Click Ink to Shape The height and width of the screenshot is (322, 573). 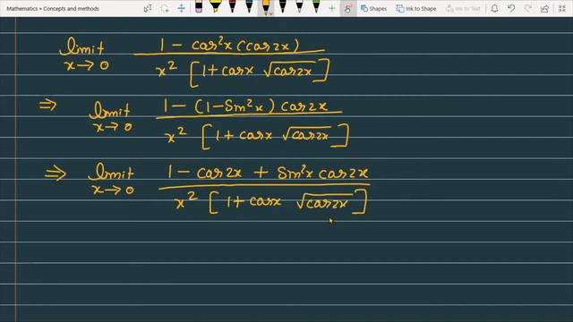(x=416, y=8)
